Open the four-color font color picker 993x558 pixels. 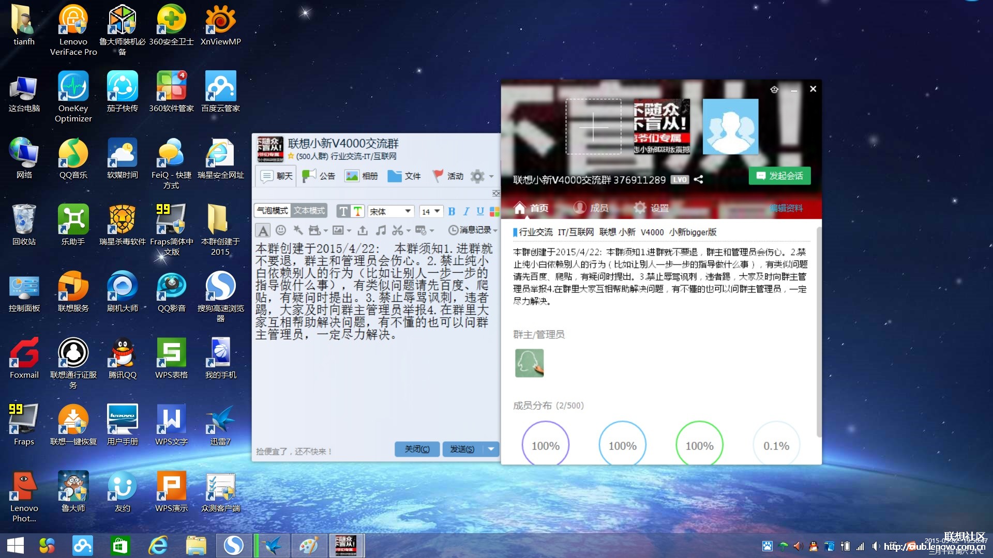(494, 211)
